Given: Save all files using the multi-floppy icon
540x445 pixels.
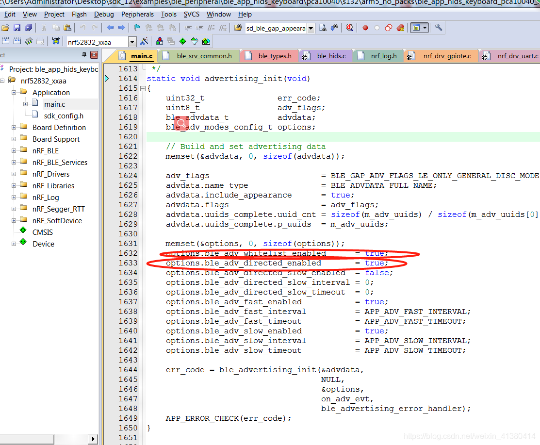Looking at the screenshot, I should coord(29,28).
